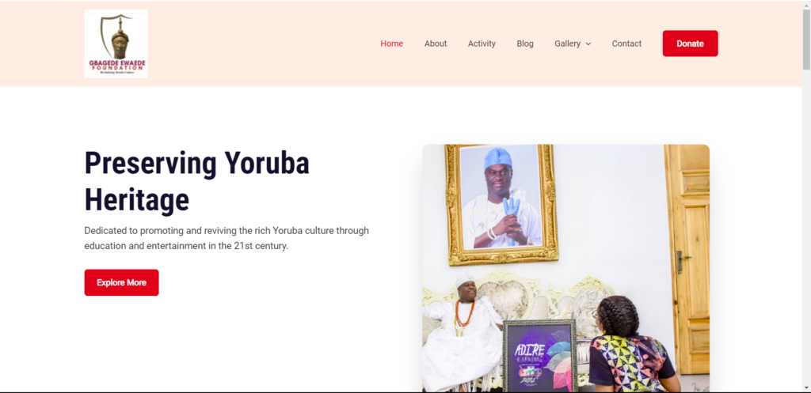Click the Explore More button
This screenshot has width=811, height=393.
(x=121, y=282)
